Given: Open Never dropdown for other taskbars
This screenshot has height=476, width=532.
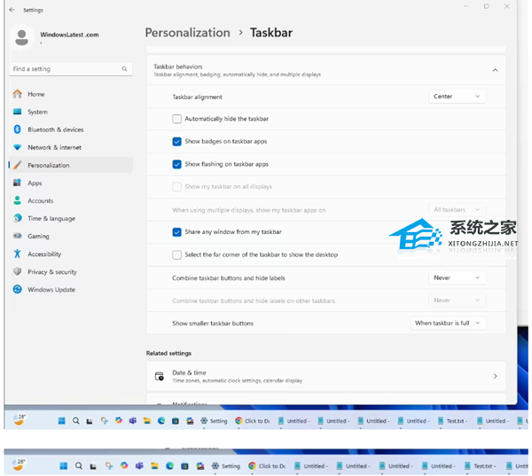Looking at the screenshot, I should 457,300.
